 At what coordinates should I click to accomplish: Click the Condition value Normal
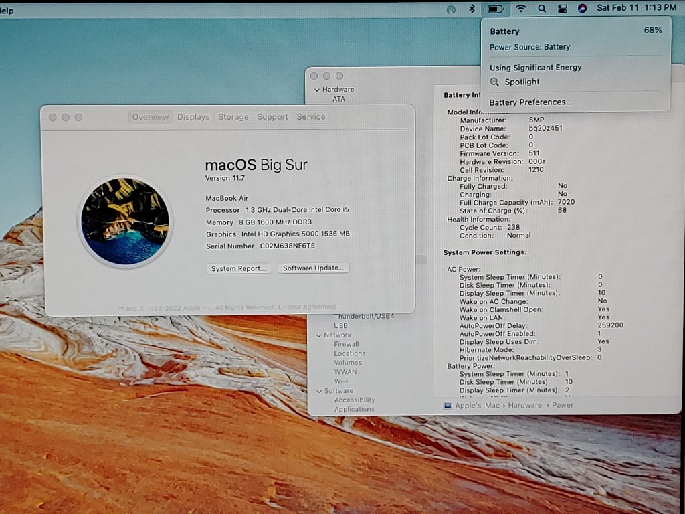[x=518, y=235]
